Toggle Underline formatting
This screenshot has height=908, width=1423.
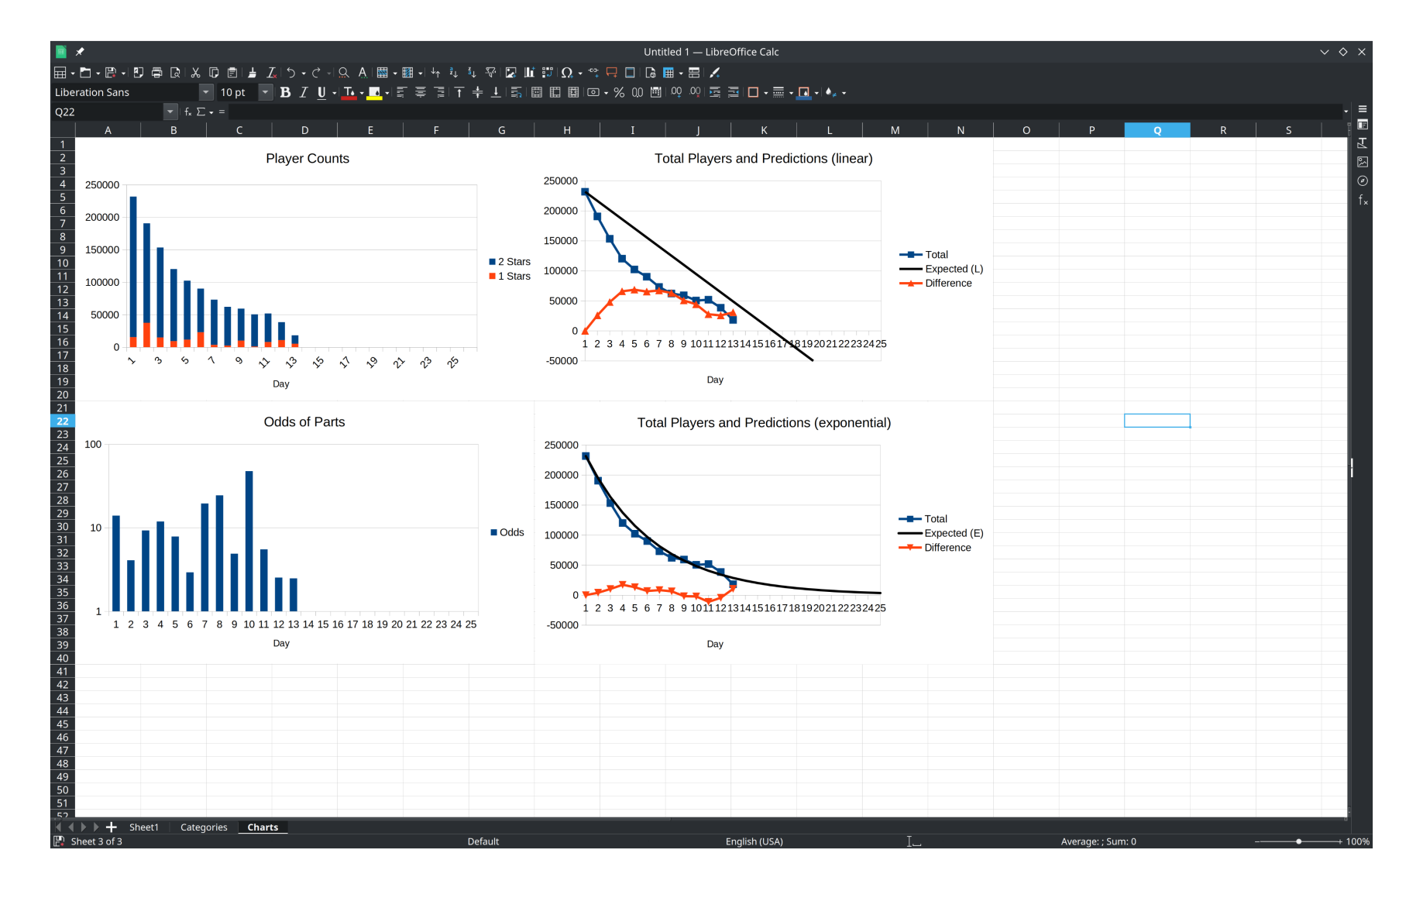321,92
